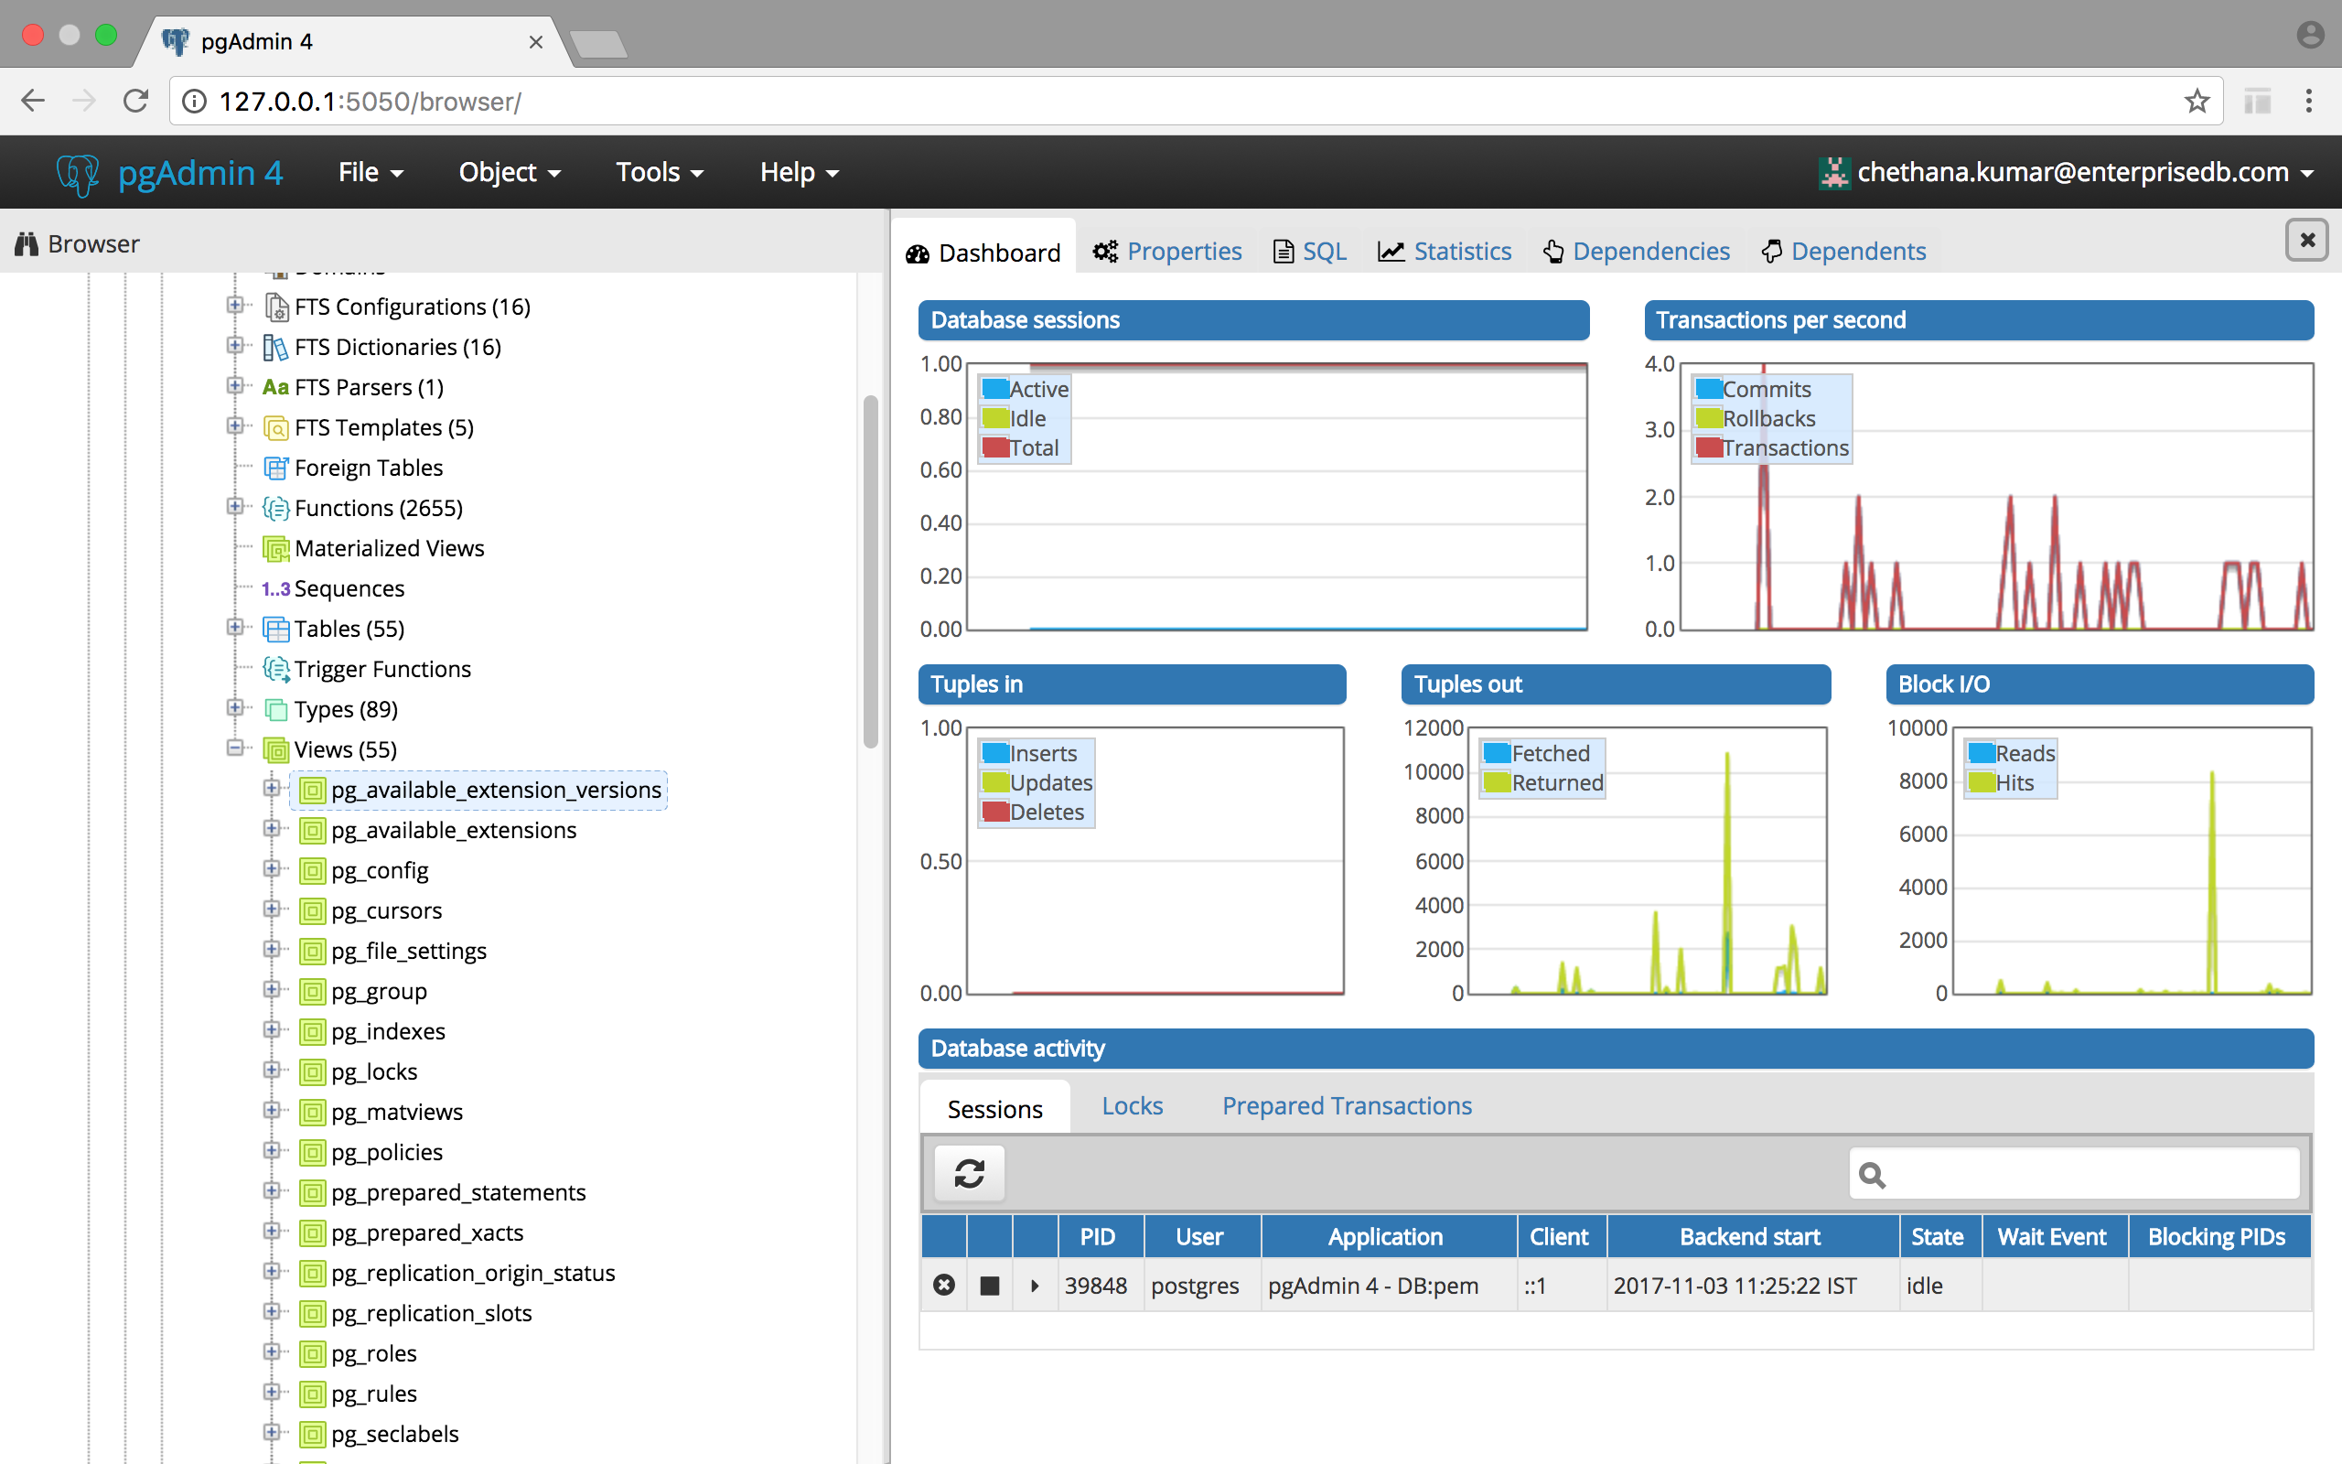
Task: Click the Types node icon
Action: pyautogui.click(x=275, y=710)
